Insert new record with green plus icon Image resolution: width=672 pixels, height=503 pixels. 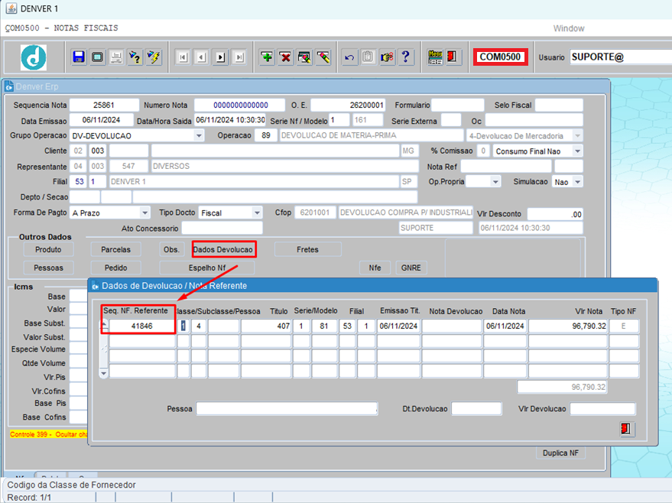266,57
